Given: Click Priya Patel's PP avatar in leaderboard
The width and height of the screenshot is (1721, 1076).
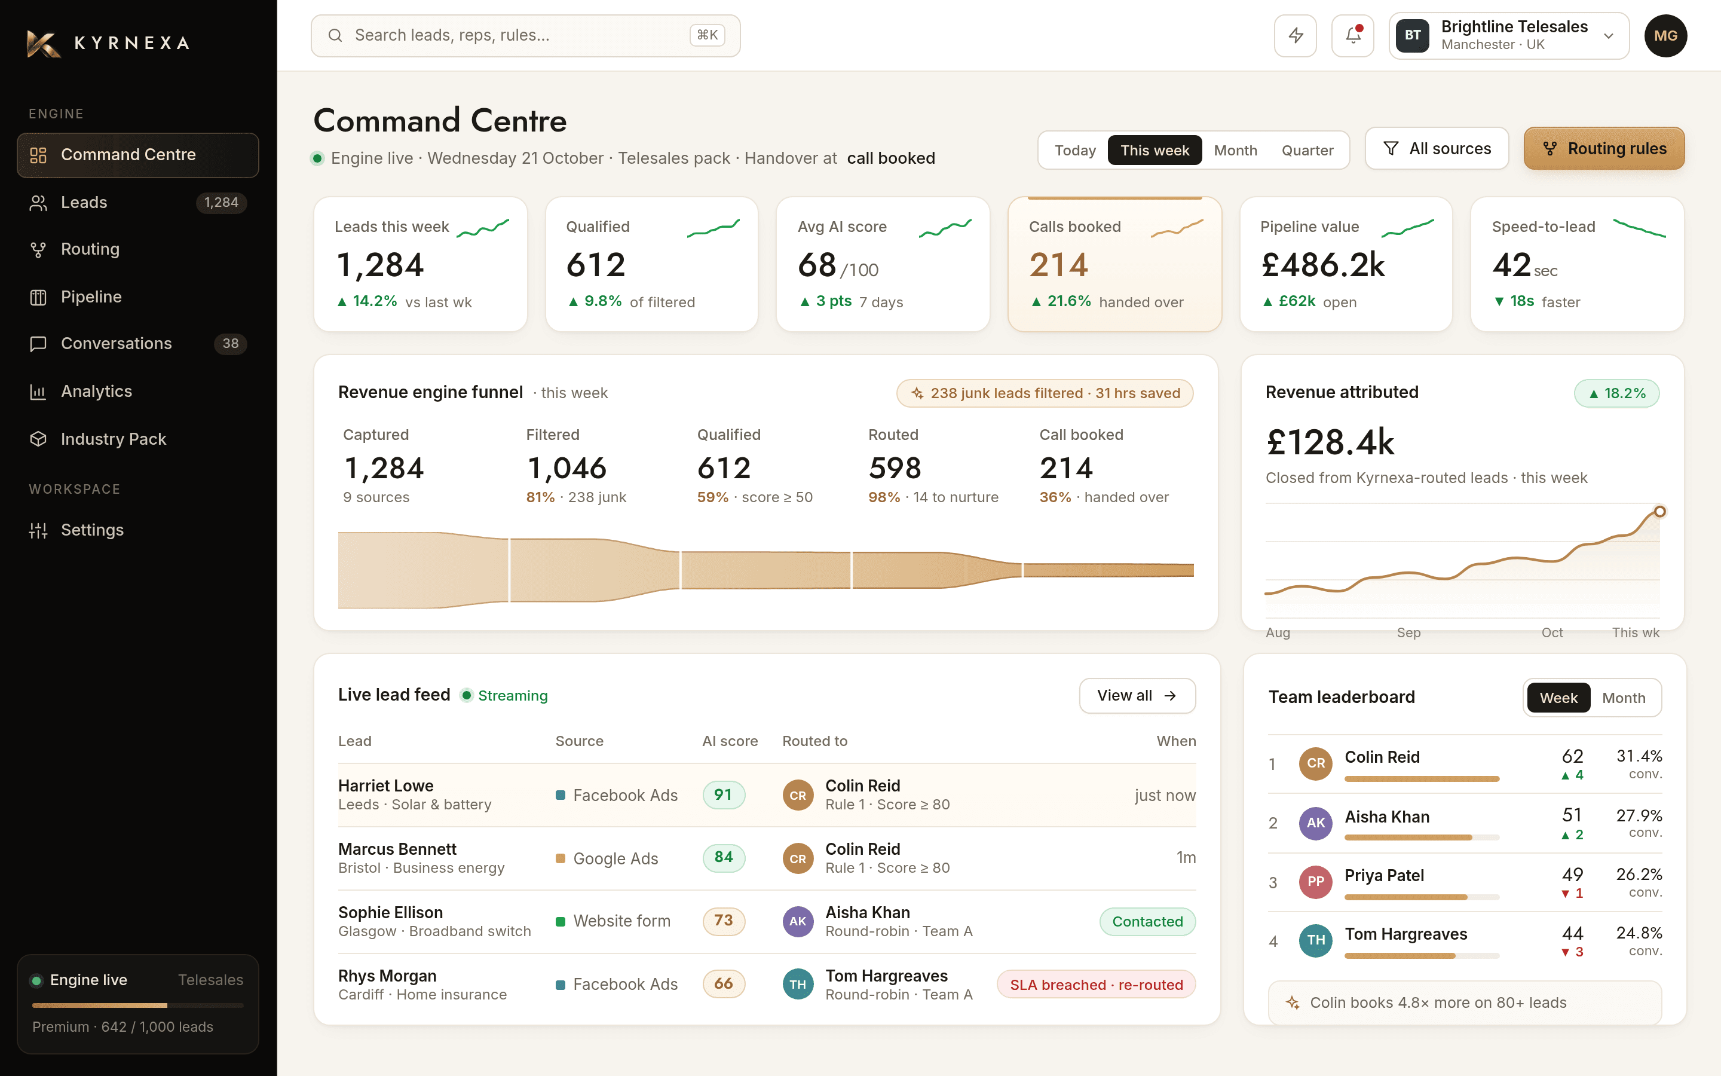Looking at the screenshot, I should [x=1316, y=882].
